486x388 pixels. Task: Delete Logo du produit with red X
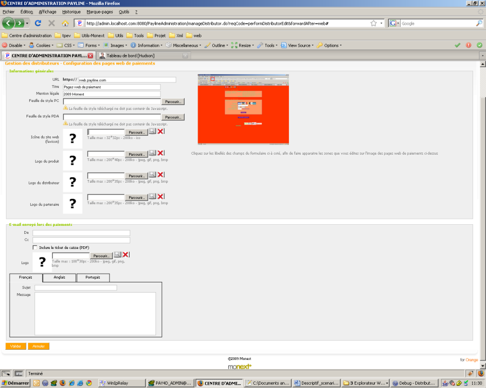tap(160, 153)
